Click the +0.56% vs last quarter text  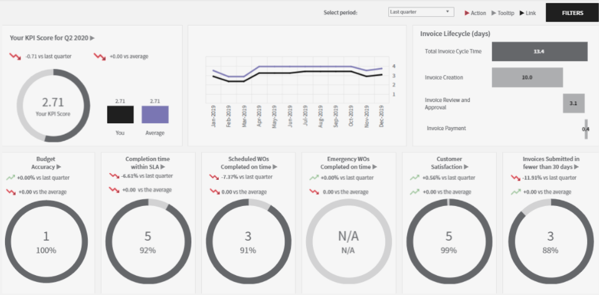pos(449,178)
